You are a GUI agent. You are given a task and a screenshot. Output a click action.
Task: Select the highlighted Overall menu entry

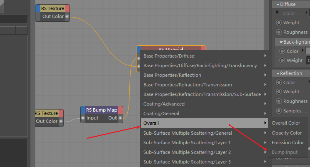click(205, 123)
